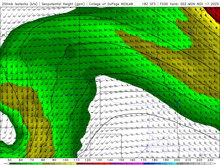The width and height of the screenshot is (220, 165).
Task: Click the magenta swatch just left of '170'
Action: 141,164
